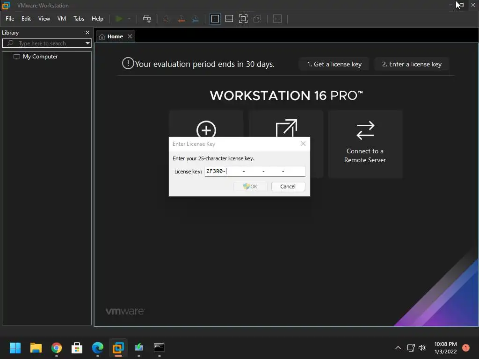Open the VM menu
The width and height of the screenshot is (479, 359).
[62, 19]
